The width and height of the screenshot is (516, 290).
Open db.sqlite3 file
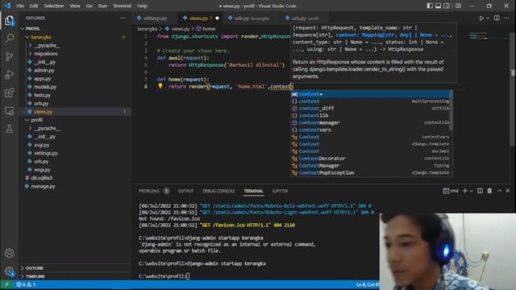coord(76,178)
